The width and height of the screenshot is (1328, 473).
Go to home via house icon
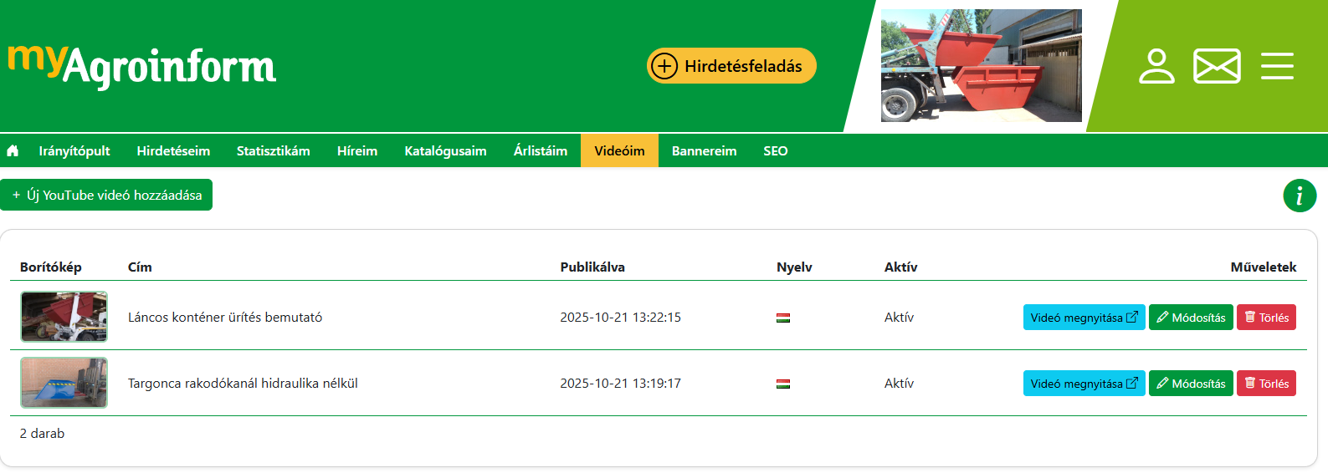pos(13,151)
